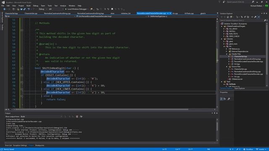269x151 pixels.
Task: Toggle Word Wrap icon in Output toolbar
Action: (x=81, y=117)
